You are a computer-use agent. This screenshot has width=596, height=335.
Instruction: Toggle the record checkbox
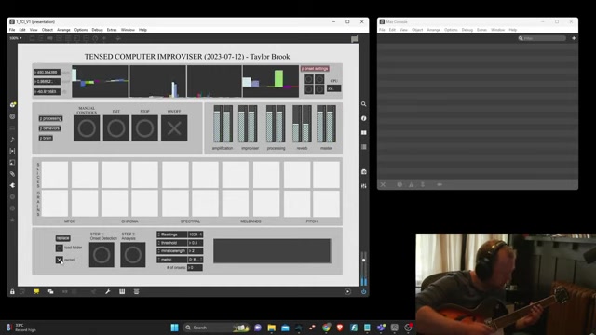coord(60,260)
